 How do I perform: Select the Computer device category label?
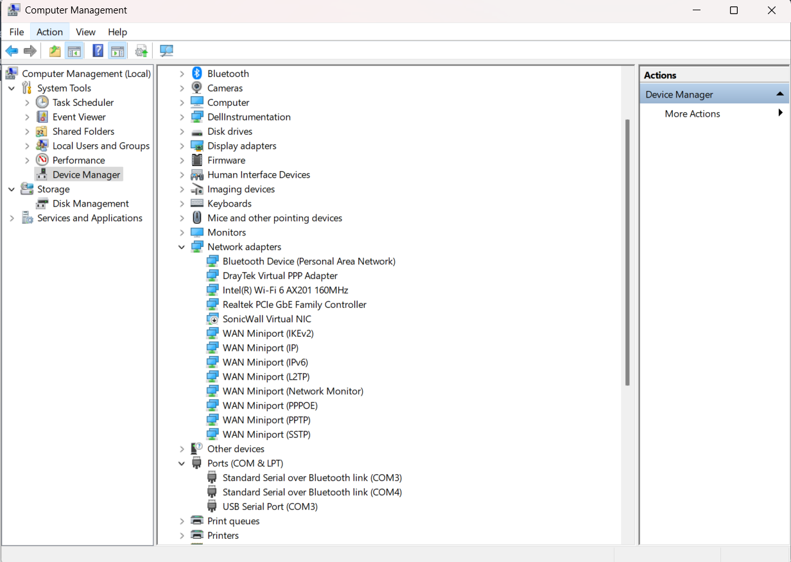(x=228, y=103)
